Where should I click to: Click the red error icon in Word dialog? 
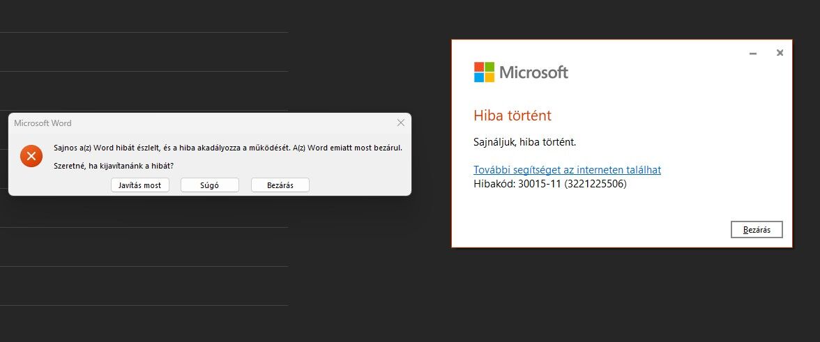tap(31, 156)
